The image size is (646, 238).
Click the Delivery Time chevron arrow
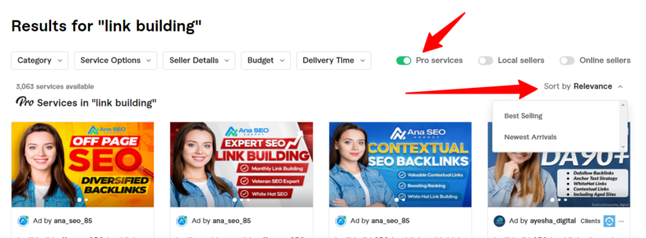click(x=363, y=61)
